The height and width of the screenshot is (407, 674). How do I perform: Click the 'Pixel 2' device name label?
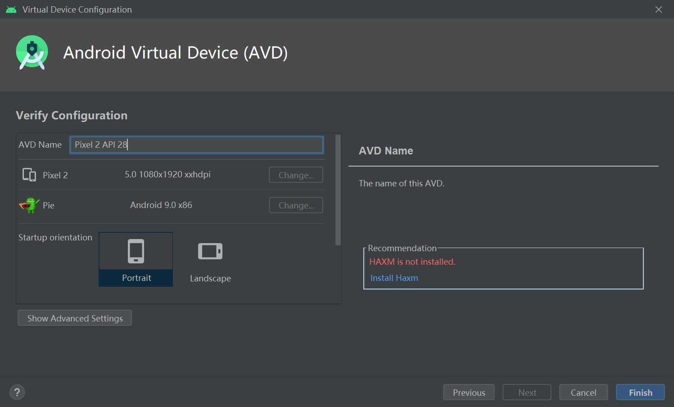point(55,176)
